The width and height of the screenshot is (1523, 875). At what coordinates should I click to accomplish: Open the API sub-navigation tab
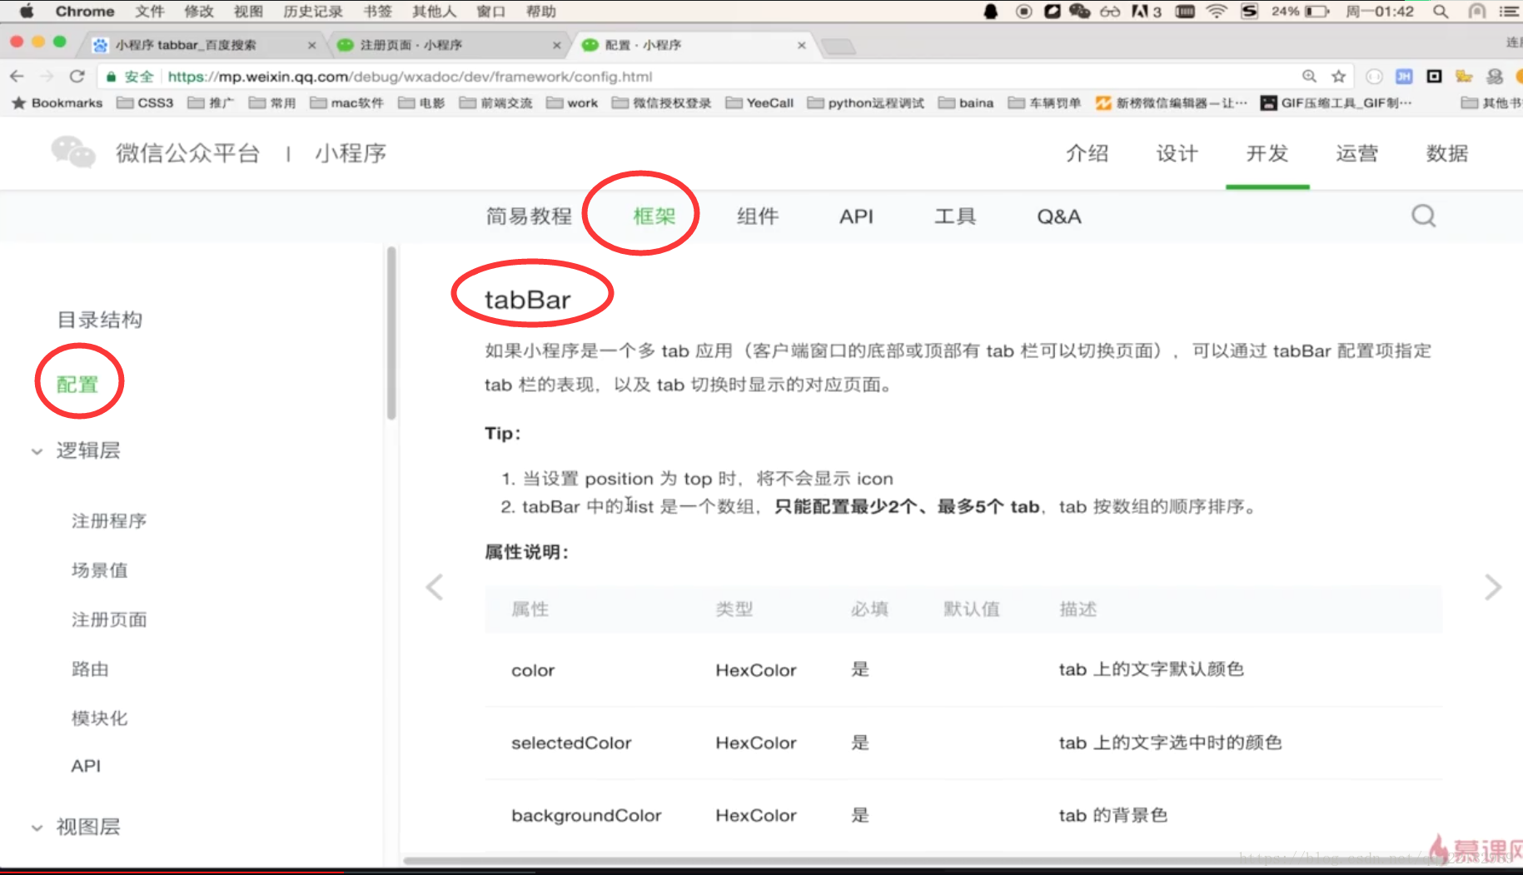[x=856, y=216]
